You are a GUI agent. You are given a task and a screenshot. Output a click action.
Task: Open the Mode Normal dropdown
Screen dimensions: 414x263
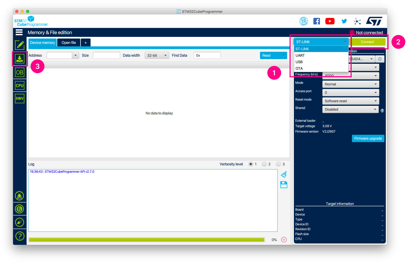click(x=351, y=84)
